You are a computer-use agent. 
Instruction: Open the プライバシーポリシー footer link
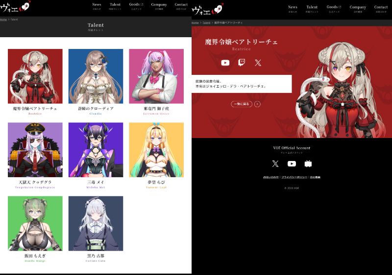(x=294, y=177)
